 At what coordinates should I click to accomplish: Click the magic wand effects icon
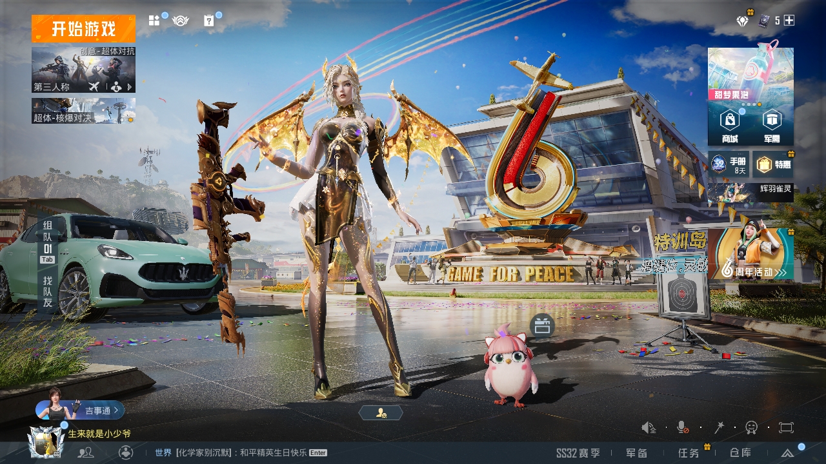click(718, 427)
